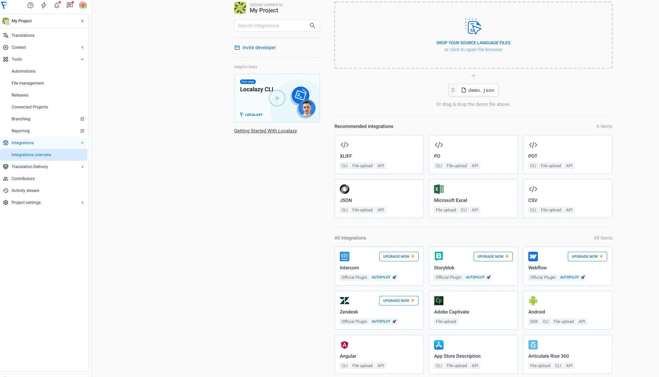This screenshot has width=659, height=377.
Task: Open File management menu item
Action: 28,83
